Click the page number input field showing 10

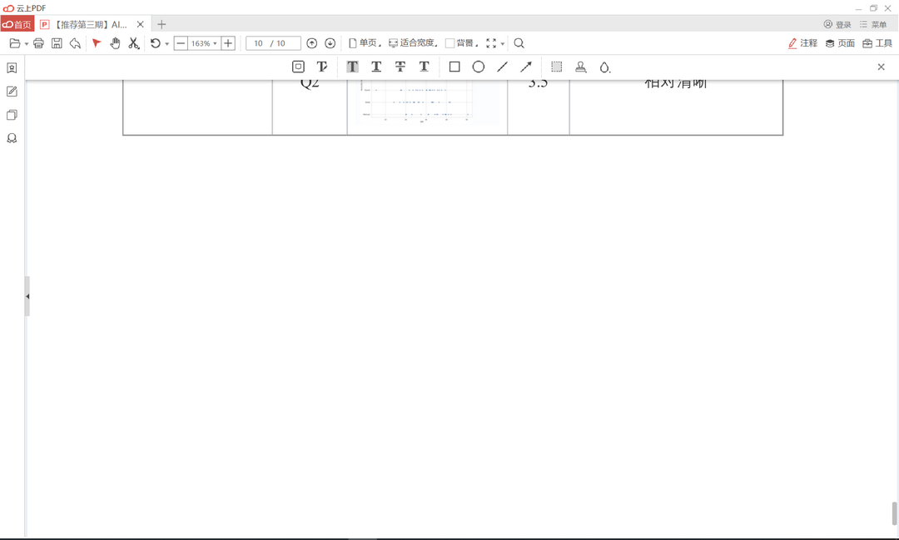coord(262,42)
